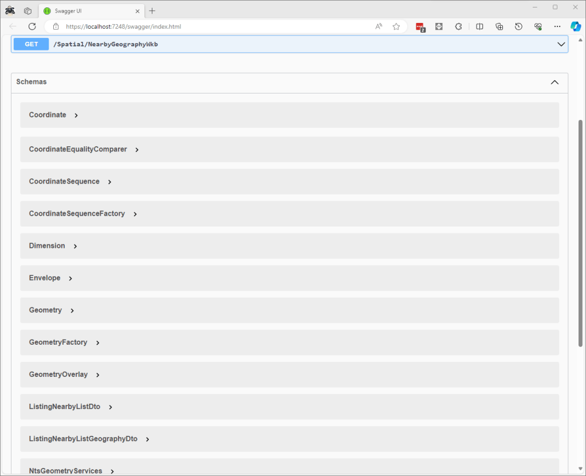Image resolution: width=586 pixels, height=476 pixels.
Task: Collapse the Schemas section
Action: [554, 82]
